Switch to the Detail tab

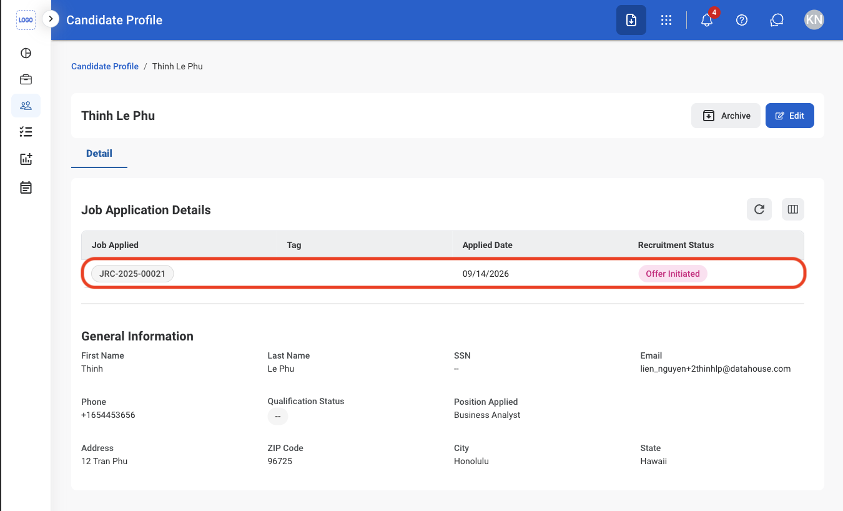[x=99, y=154]
